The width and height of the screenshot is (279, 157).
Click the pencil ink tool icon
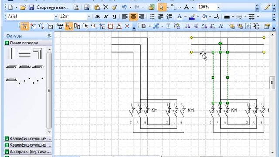pyautogui.click(x=267, y=7)
